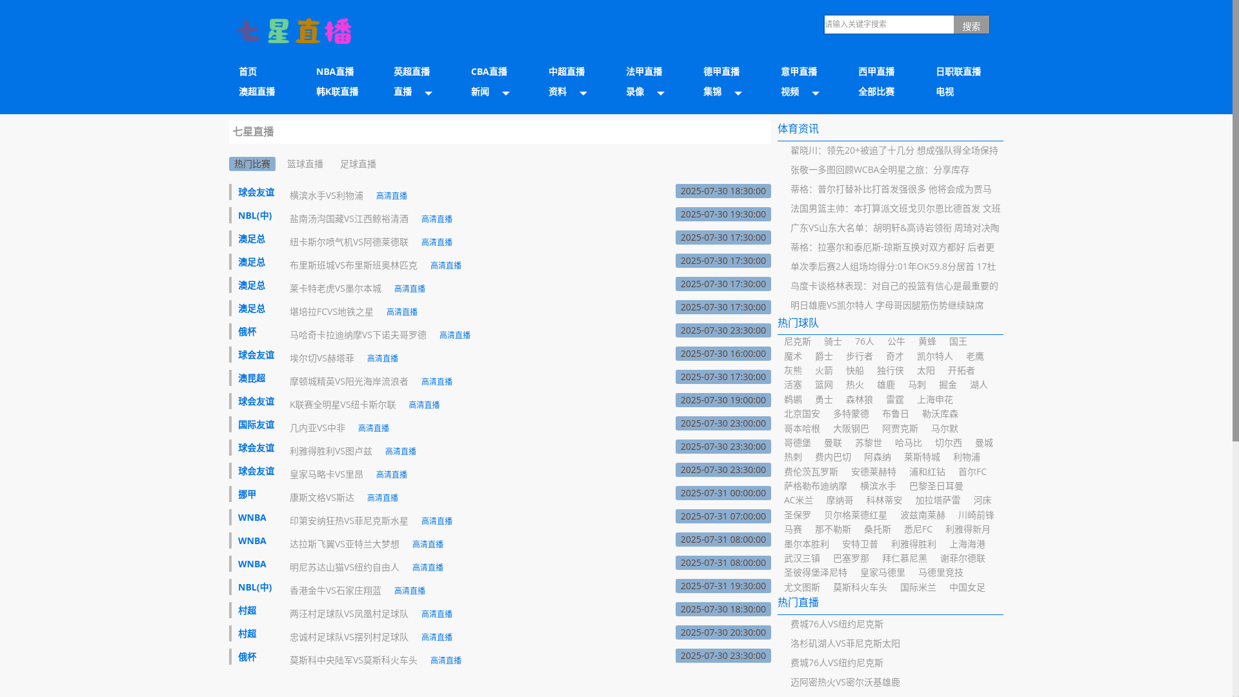
Task: Open 高清直播 for 莱卡特老虎VS墨尔本城
Action: 410,288
